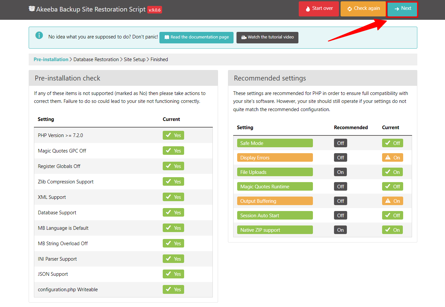445x307 pixels.
Task: Click Yes badge for Magic Quotes GPC Off
Action: click(173, 151)
